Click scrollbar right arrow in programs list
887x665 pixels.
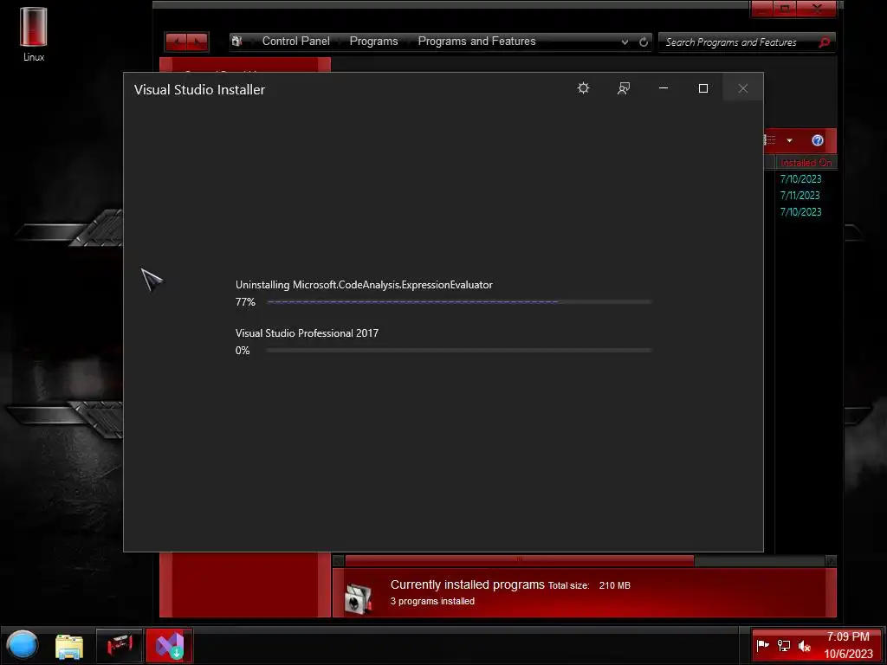[831, 560]
